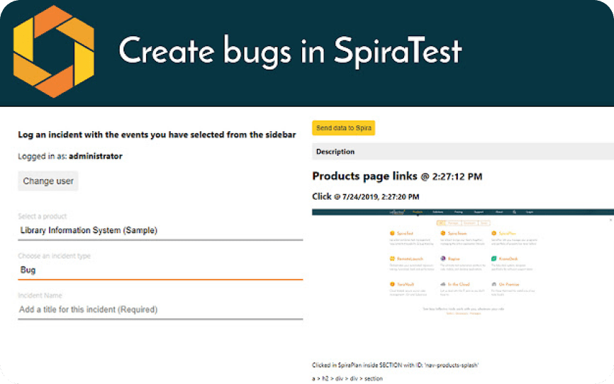The image size is (614, 384).
Task: Click the Send data to Spira button
Action: [344, 128]
